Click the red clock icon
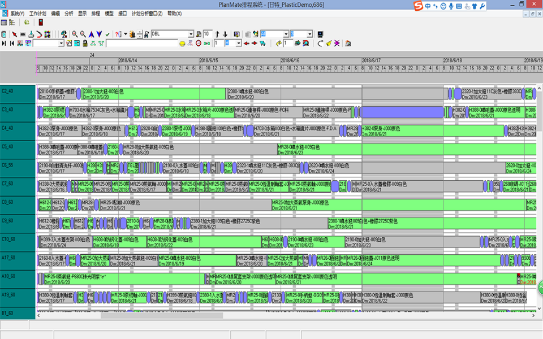Image resolution: width=543 pixels, height=339 pixels. click(199, 44)
